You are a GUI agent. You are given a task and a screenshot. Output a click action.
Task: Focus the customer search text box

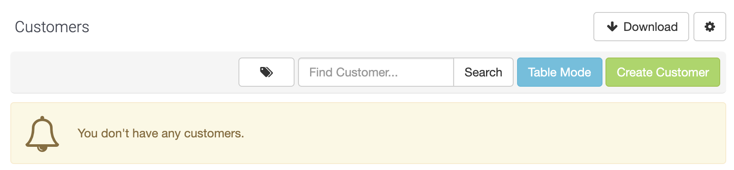click(376, 72)
